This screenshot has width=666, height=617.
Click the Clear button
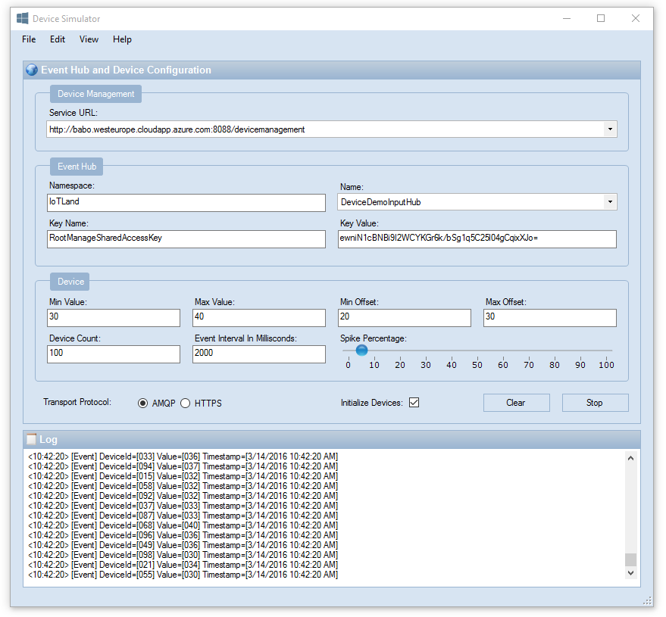pyautogui.click(x=517, y=403)
